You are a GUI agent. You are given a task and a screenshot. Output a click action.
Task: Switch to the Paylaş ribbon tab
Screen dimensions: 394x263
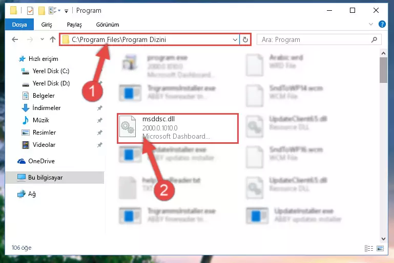pyautogui.click(x=74, y=25)
